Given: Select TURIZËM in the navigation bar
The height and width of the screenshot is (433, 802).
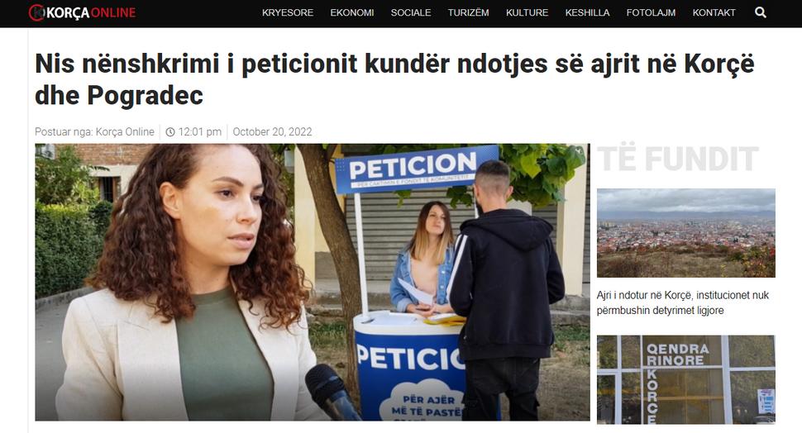Looking at the screenshot, I should coord(469,12).
